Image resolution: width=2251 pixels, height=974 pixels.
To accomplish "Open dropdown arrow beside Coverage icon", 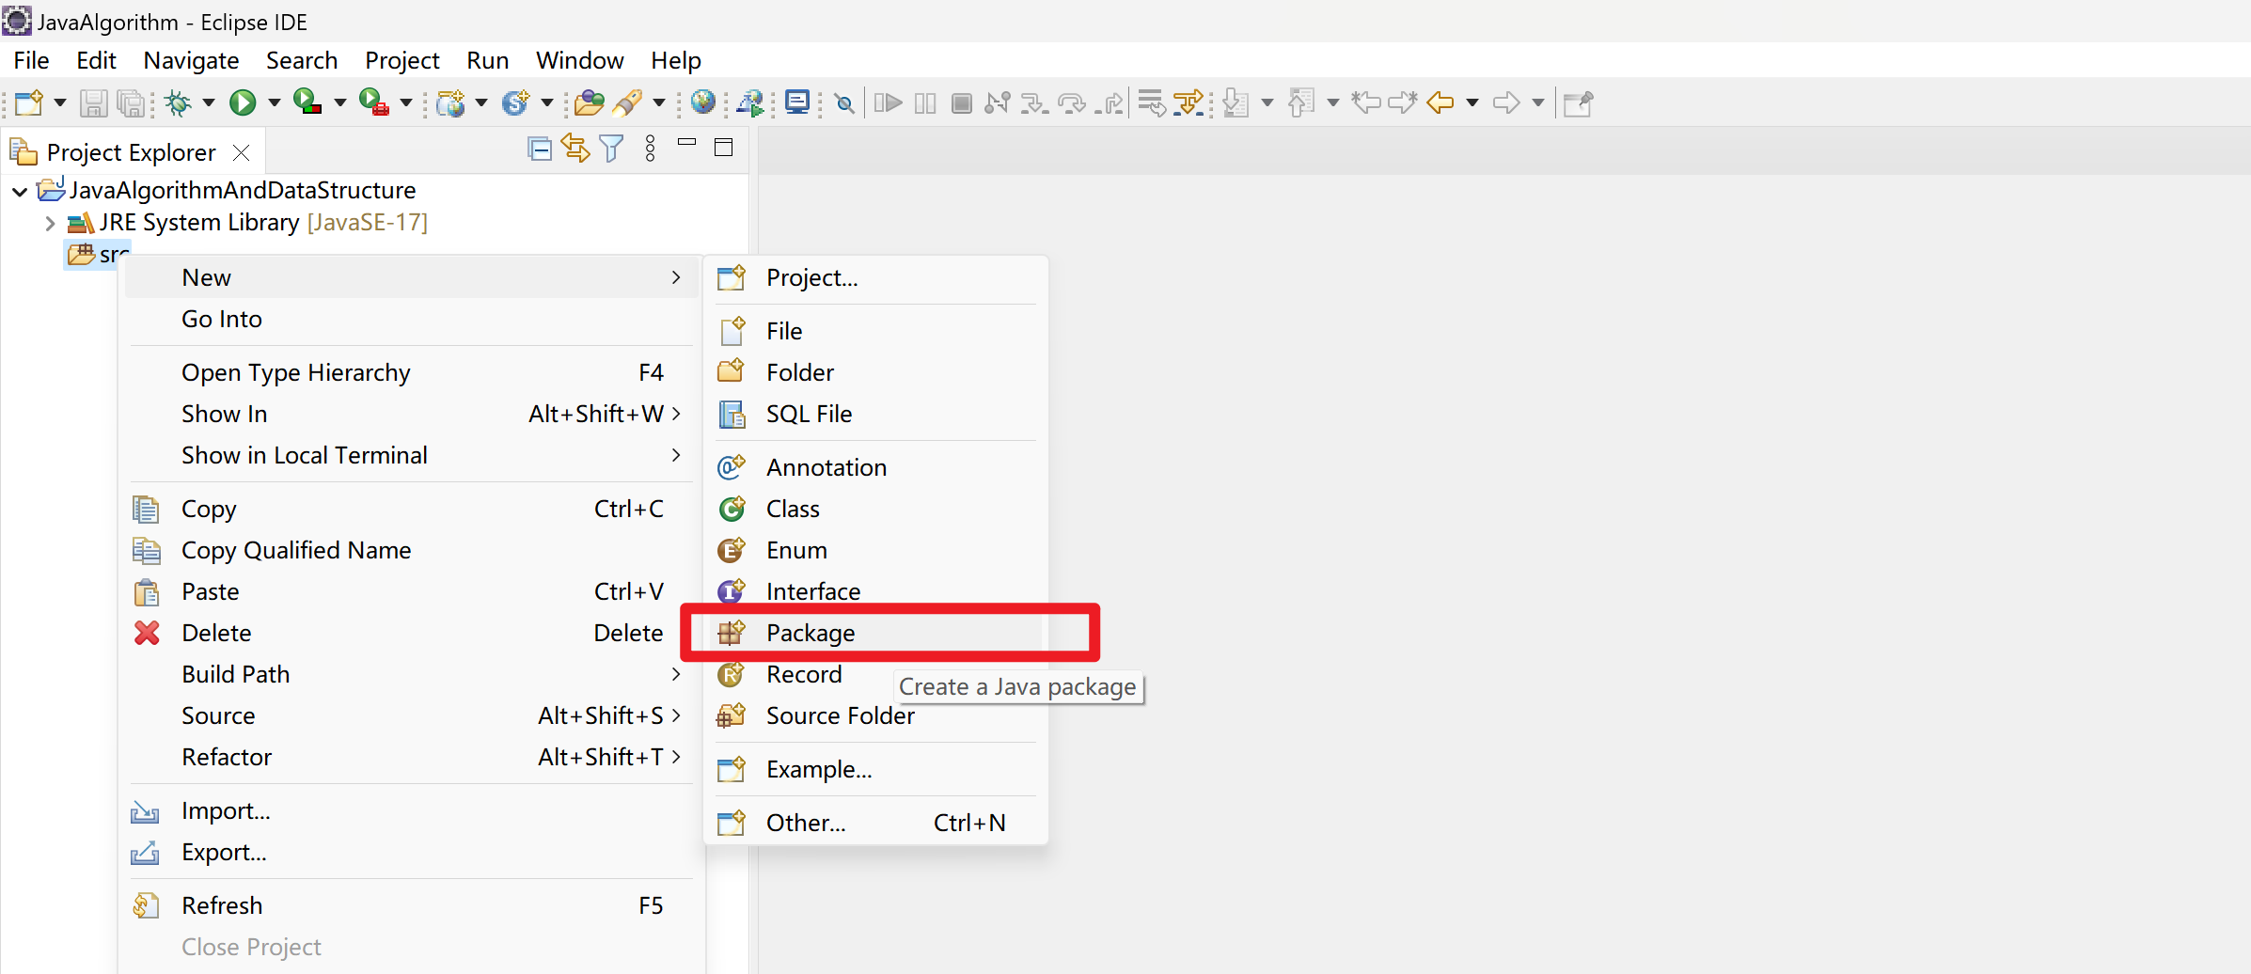I will click(340, 102).
